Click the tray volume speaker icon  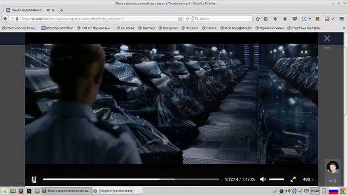[x=288, y=191]
